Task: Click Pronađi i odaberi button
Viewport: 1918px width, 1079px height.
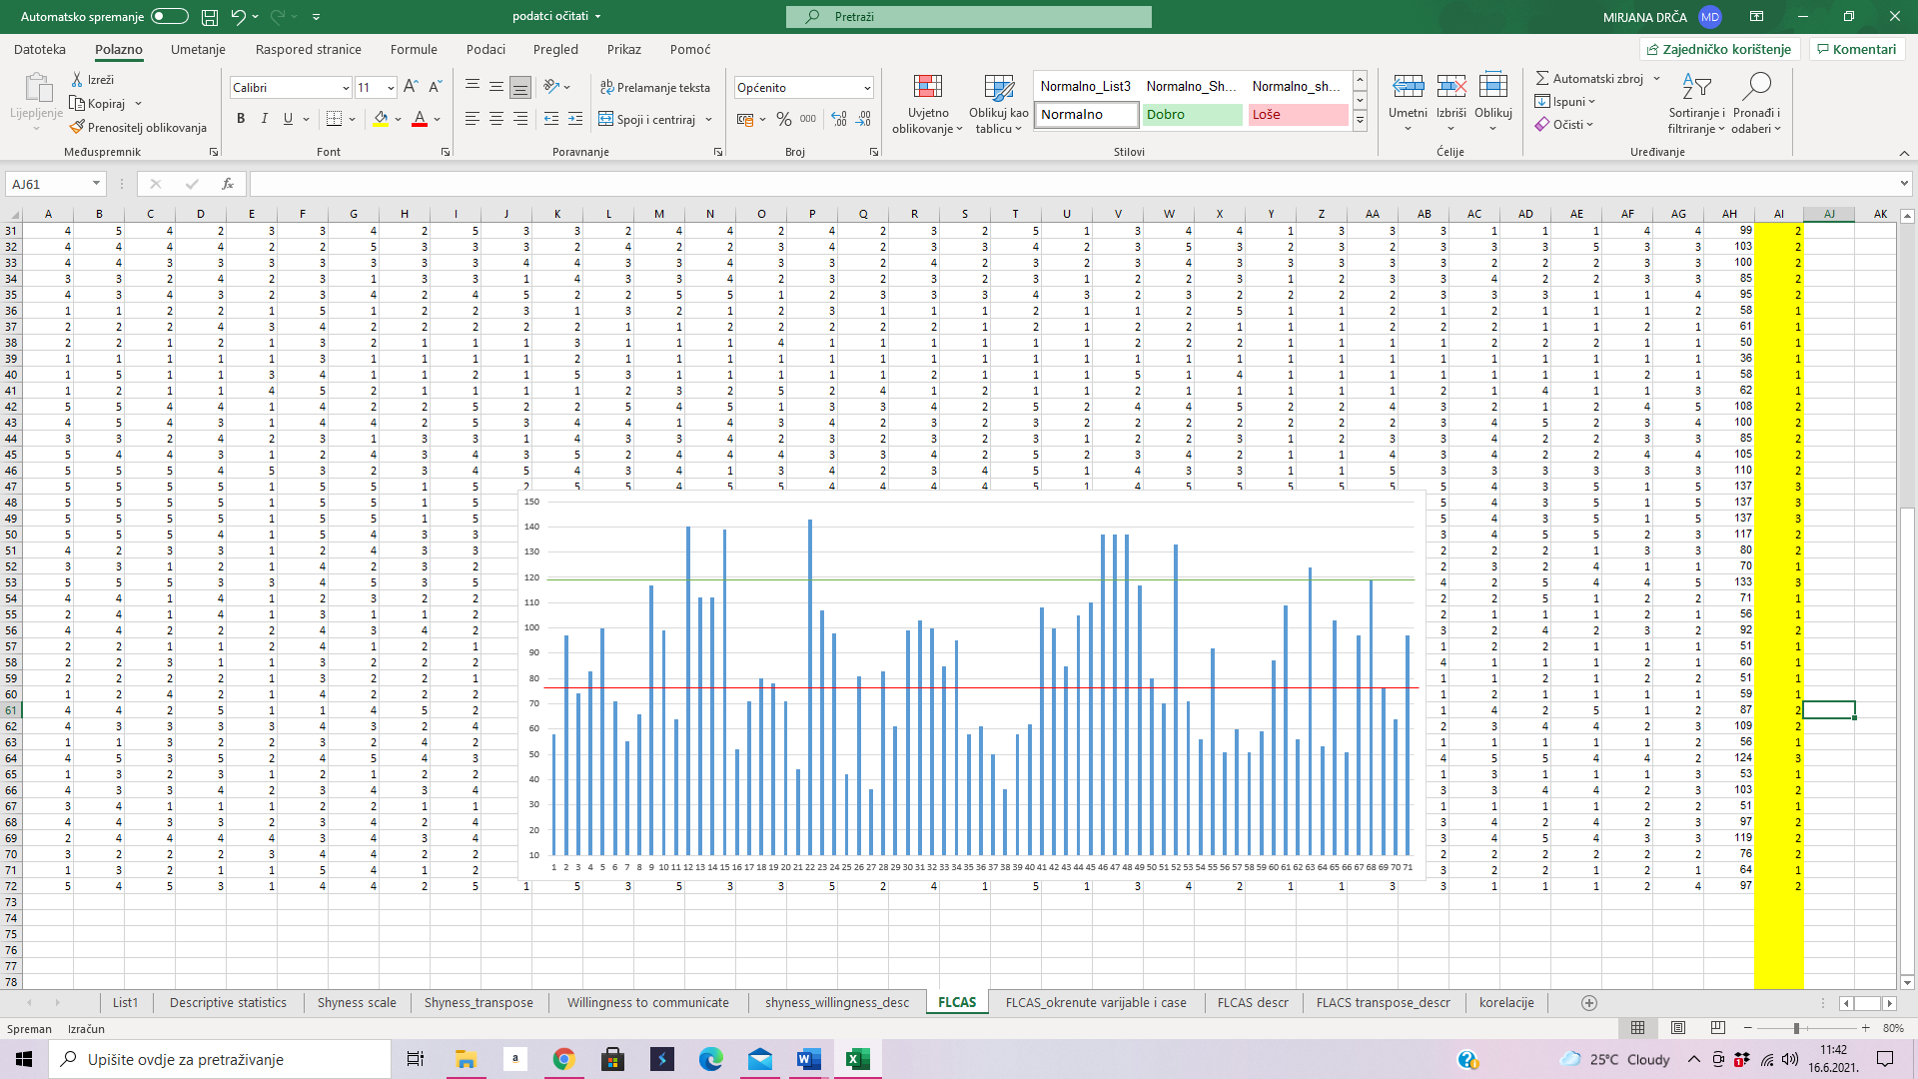Action: 1756,104
